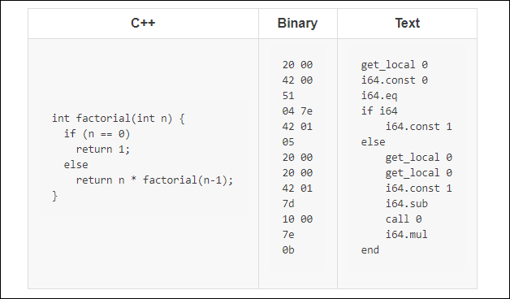The width and height of the screenshot is (510, 299).
Task: Click the 'i64.sub' instruction
Action: (x=407, y=204)
